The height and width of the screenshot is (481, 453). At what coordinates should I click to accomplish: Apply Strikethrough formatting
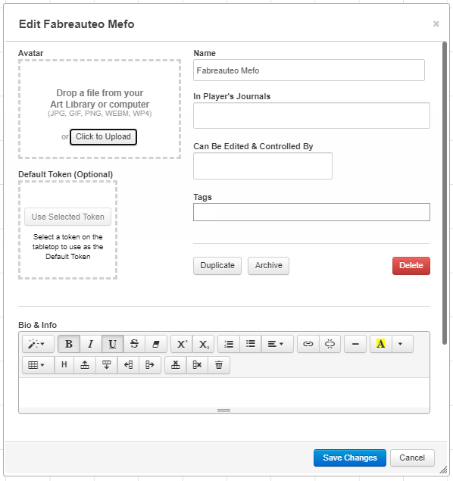click(134, 344)
